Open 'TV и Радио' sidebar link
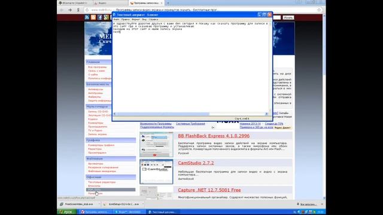The width and height of the screenshot is (383, 215). [x=95, y=130]
